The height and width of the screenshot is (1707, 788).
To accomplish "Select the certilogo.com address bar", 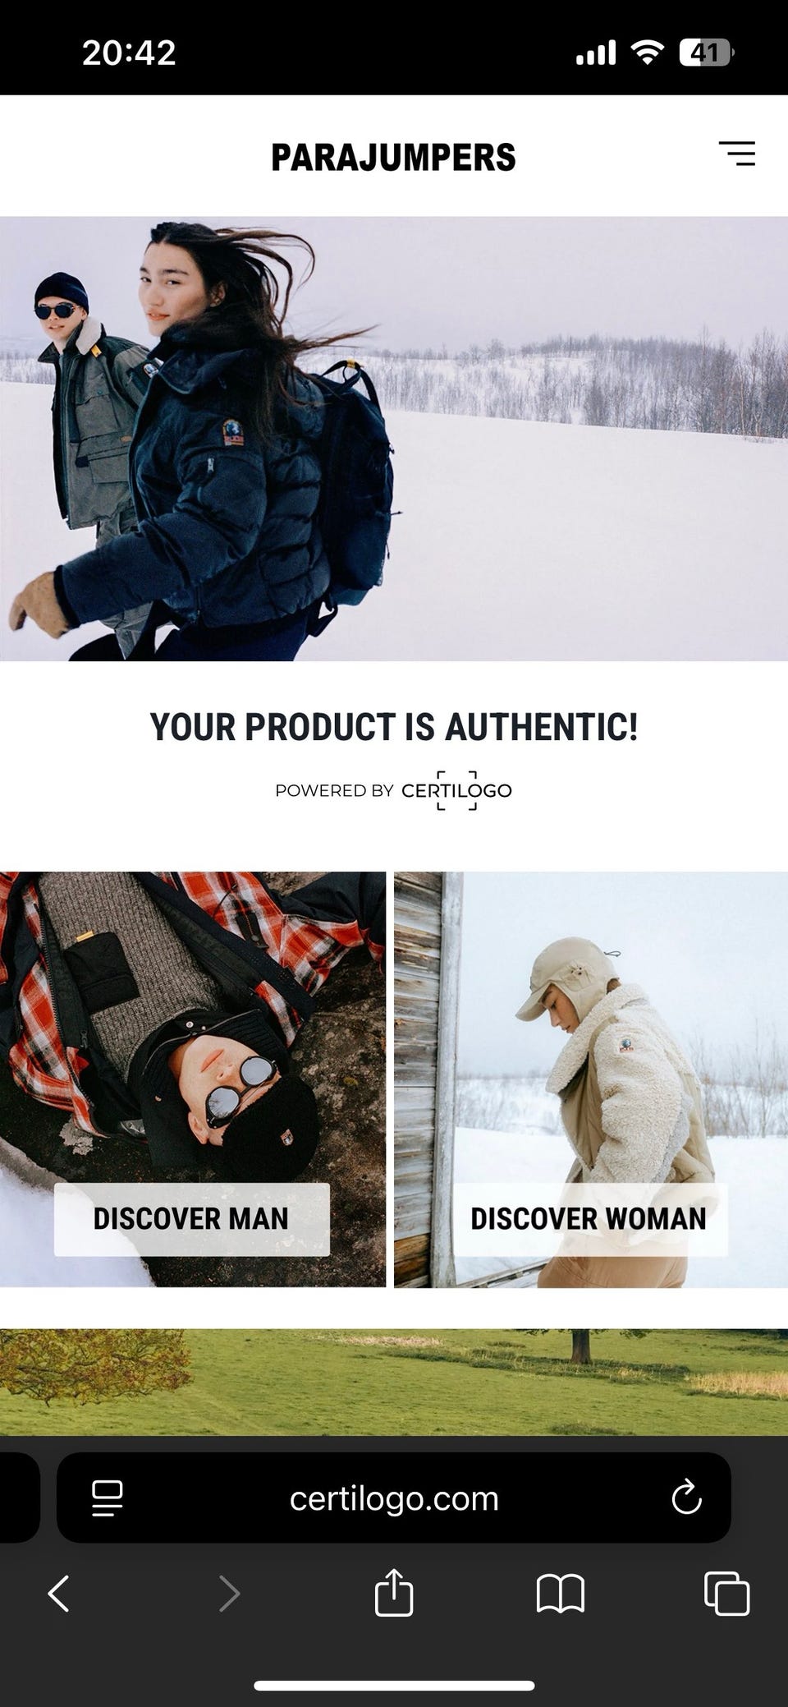I will (x=394, y=1498).
